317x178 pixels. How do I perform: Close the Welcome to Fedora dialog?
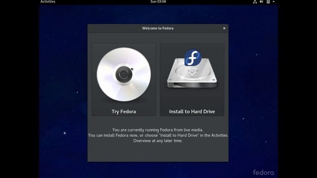pyautogui.click(x=224, y=28)
